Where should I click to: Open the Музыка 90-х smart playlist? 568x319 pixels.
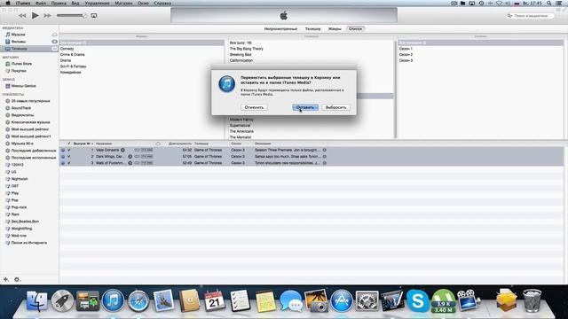(x=22, y=144)
